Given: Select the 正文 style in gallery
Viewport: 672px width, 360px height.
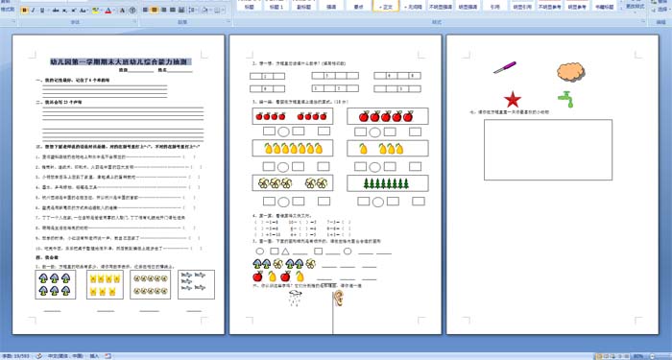Looking at the screenshot, I should (x=386, y=6).
